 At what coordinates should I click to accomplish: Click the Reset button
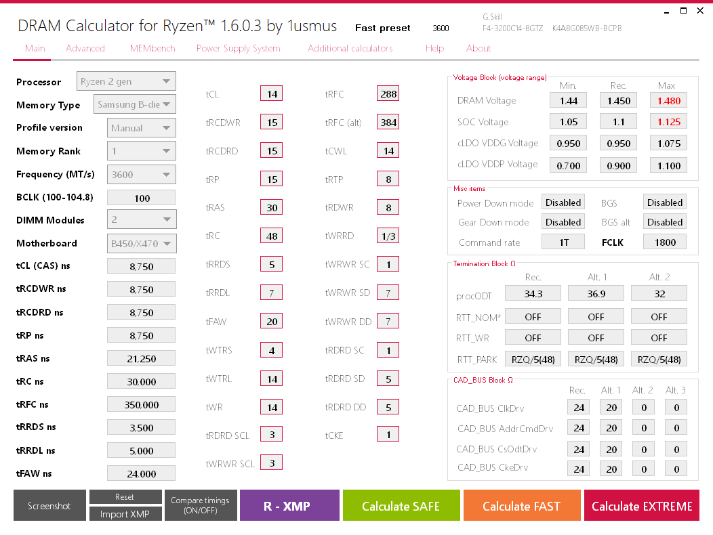coord(125,497)
